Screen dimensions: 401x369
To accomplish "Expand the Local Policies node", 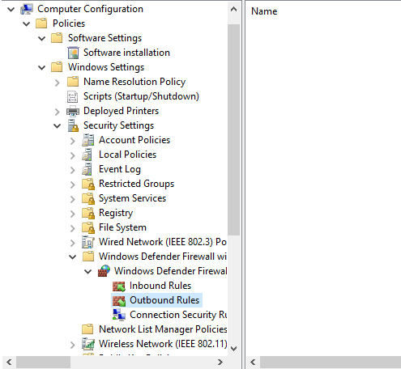I will pos(72,155).
